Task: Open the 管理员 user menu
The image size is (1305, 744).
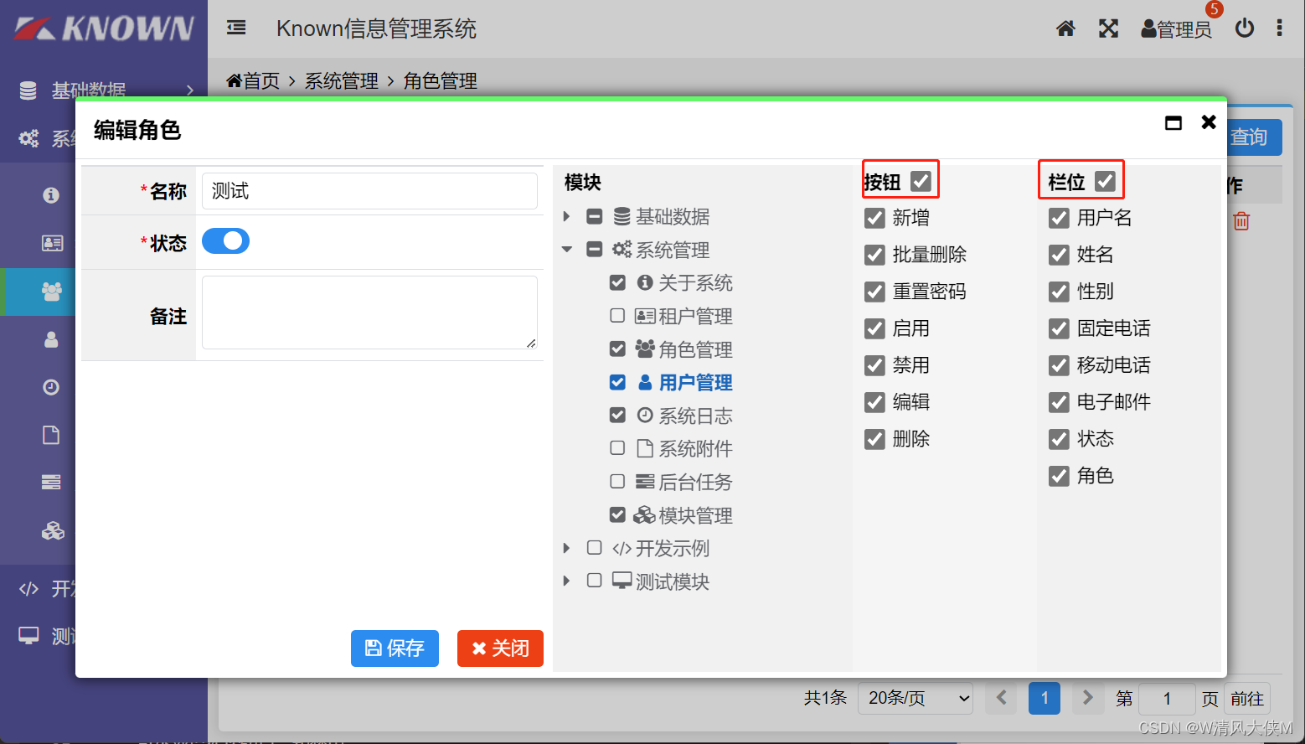Action: point(1176,29)
